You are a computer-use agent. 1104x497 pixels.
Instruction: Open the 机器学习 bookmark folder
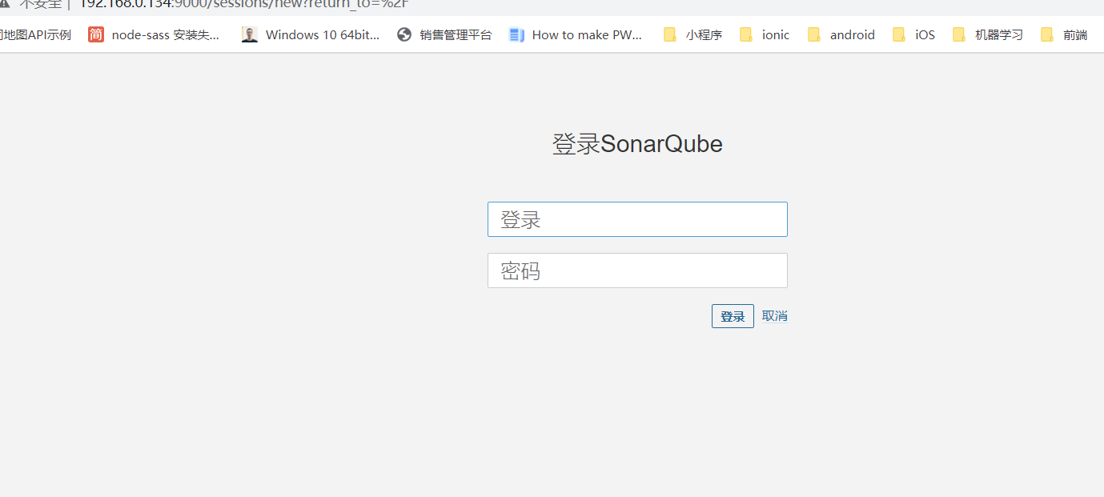click(998, 34)
